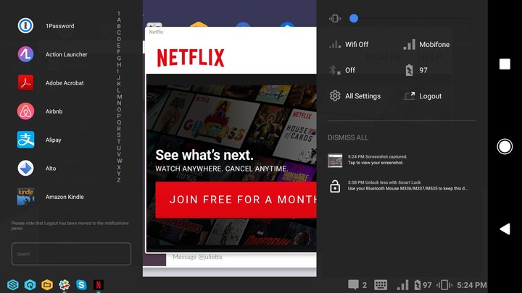Switch to Netflix taskbar icon

pyautogui.click(x=98, y=285)
